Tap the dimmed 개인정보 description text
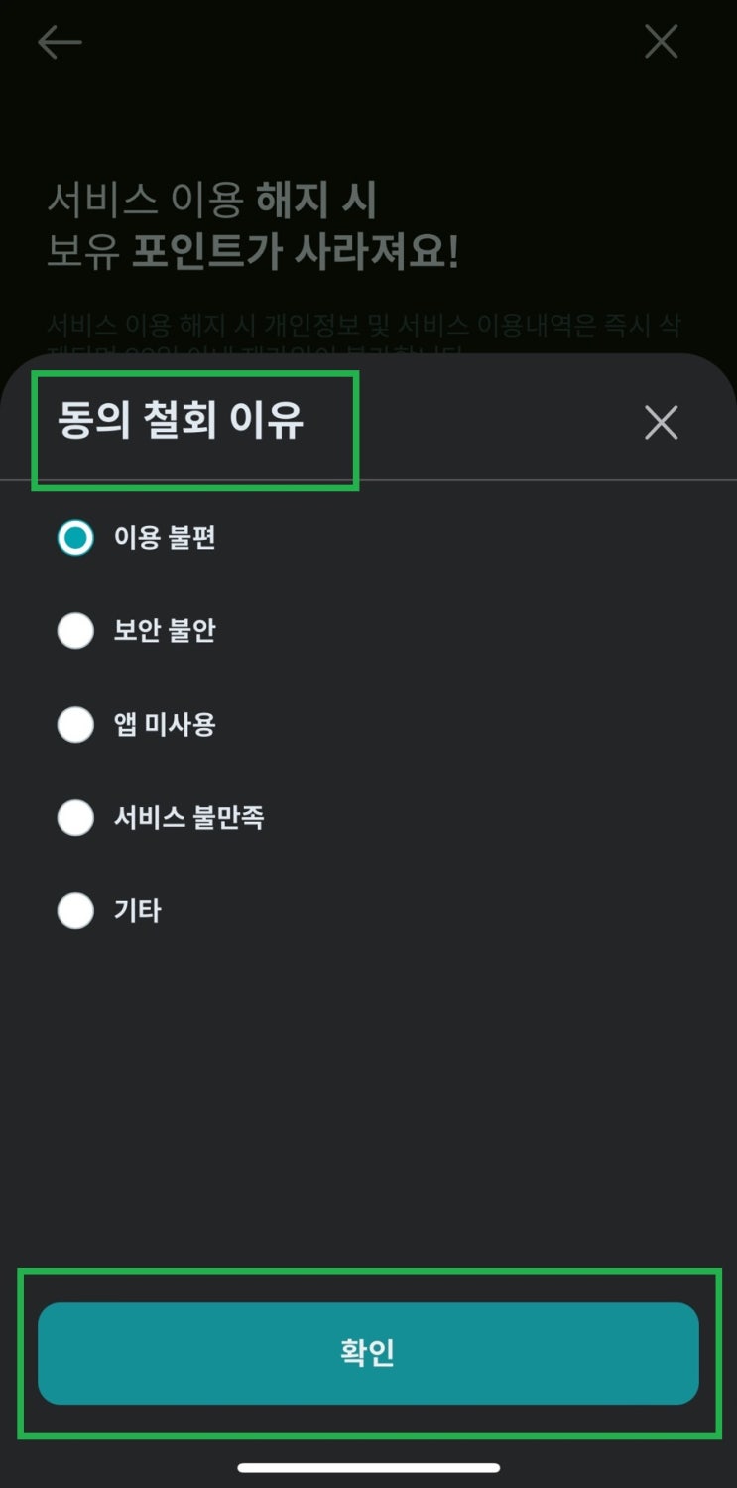 (x=364, y=327)
